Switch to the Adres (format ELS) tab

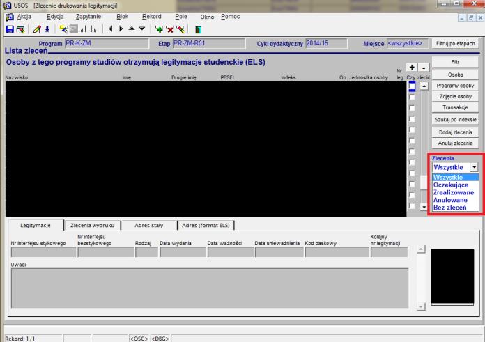tap(206, 226)
